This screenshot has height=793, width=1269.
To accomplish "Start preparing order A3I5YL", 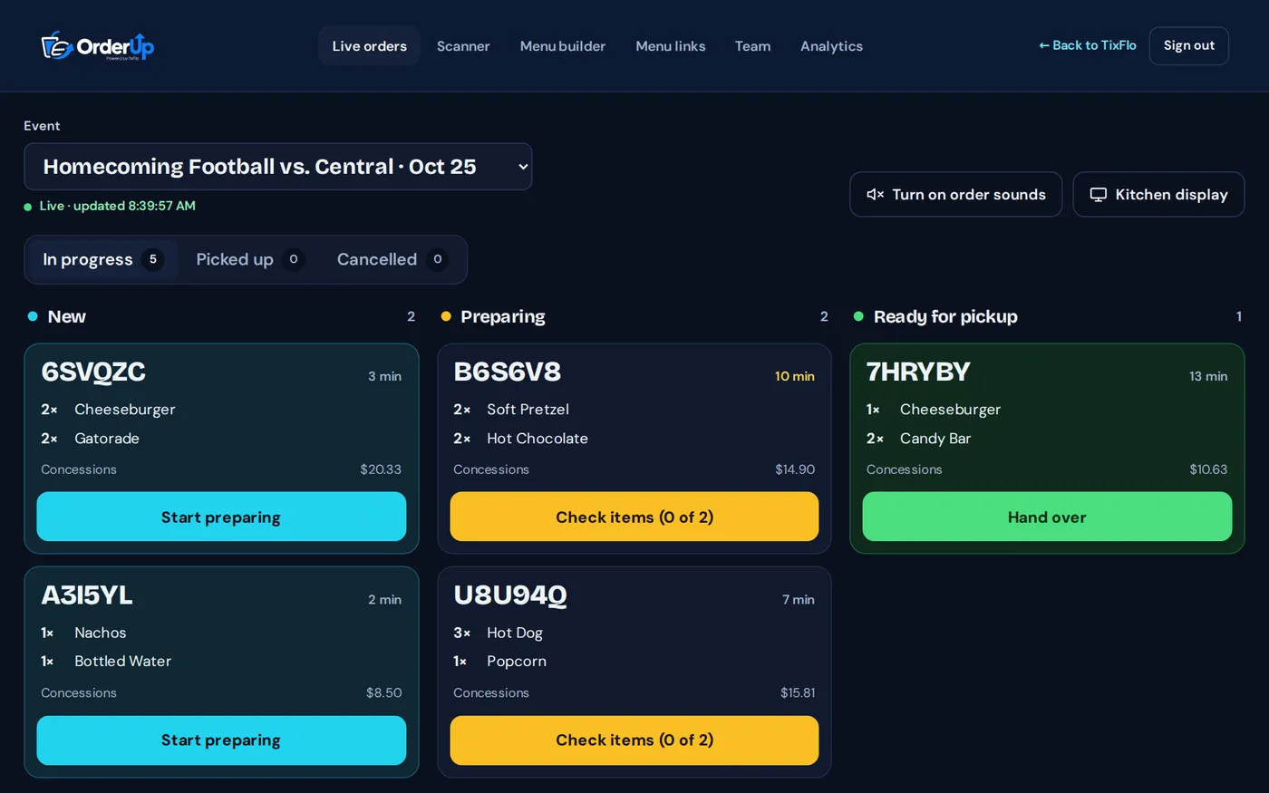I will coord(221,740).
